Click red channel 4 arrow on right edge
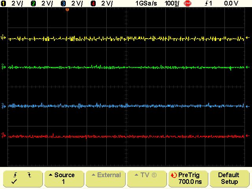Viewport: 252px width, 189px height. point(248,136)
